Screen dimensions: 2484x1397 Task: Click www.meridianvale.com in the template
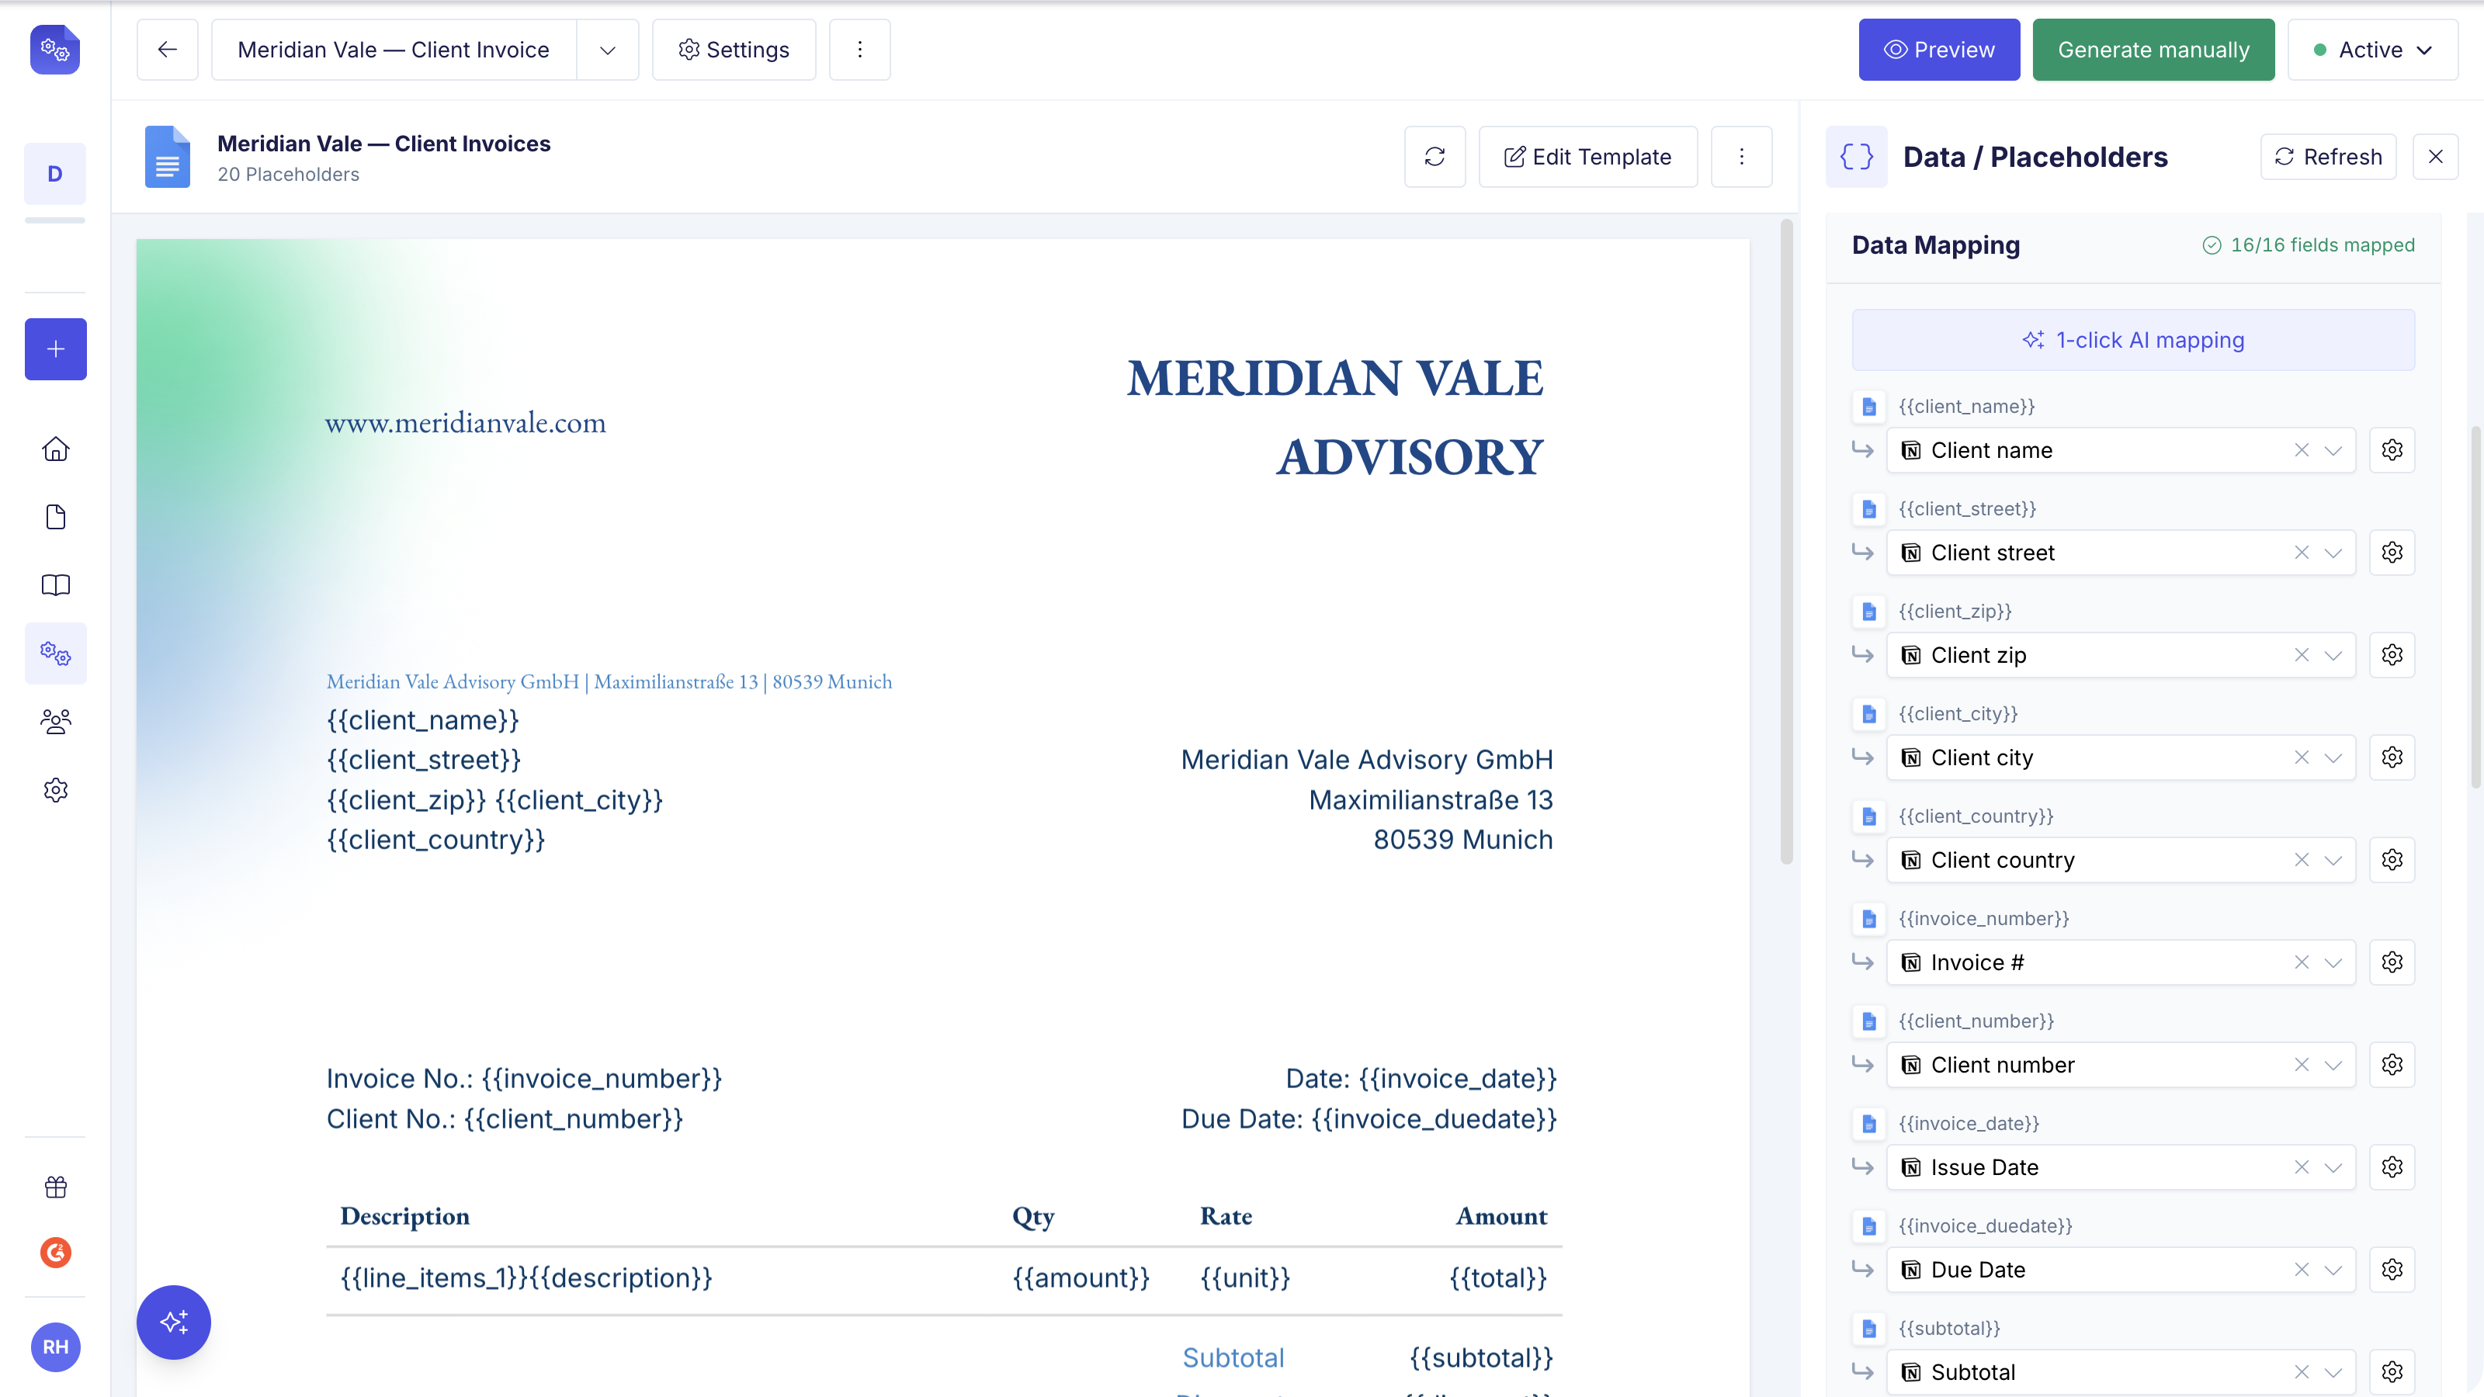click(466, 422)
